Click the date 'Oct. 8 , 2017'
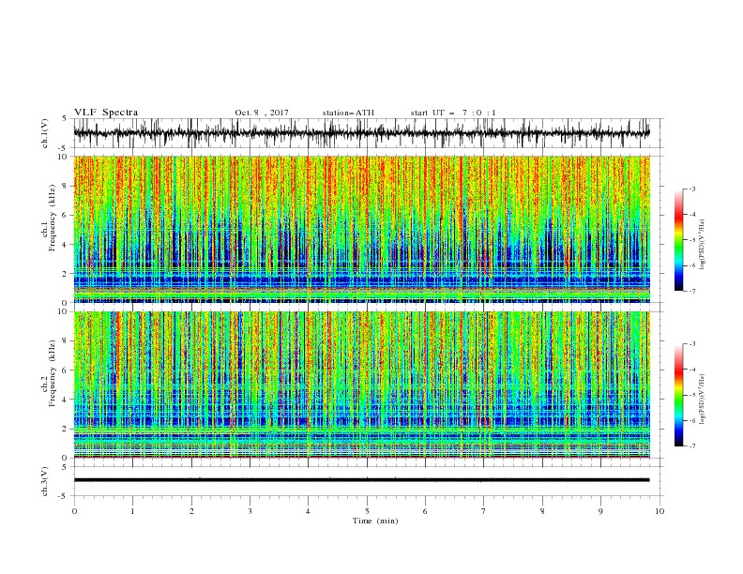Screen dimensions: 743x574 coord(262,113)
